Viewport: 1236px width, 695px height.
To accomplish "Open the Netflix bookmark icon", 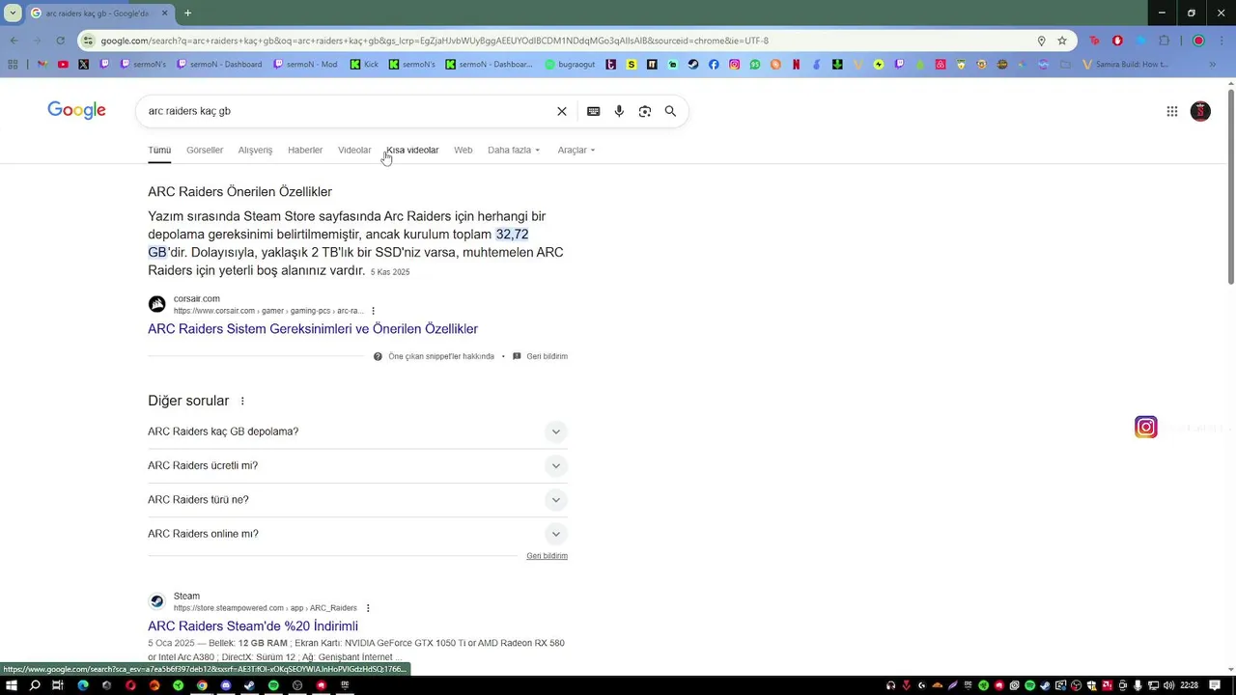I will pyautogui.click(x=797, y=65).
